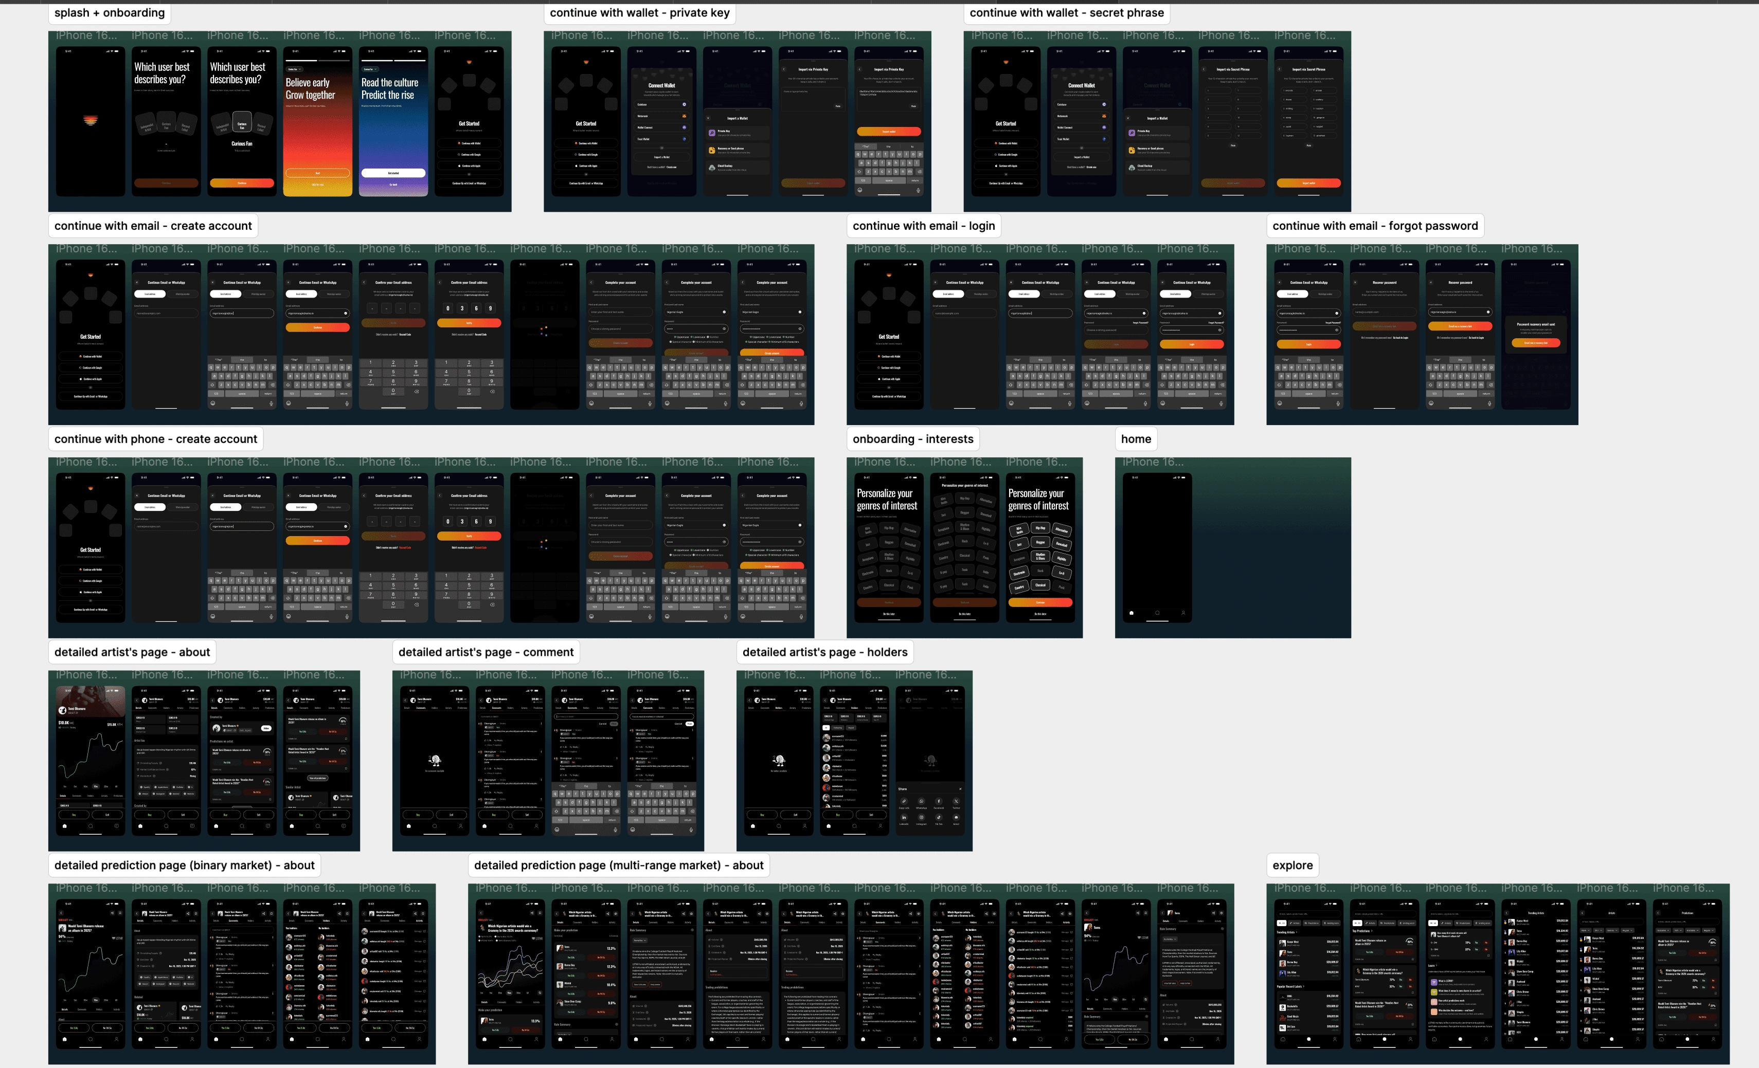The image size is (1759, 1068).
Task: Click the LinkedIn icon in Share sheet
Action: (x=905, y=818)
